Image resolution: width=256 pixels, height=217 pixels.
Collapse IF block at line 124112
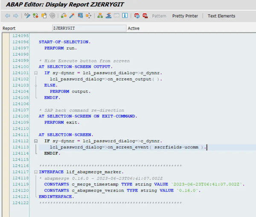[36, 141]
